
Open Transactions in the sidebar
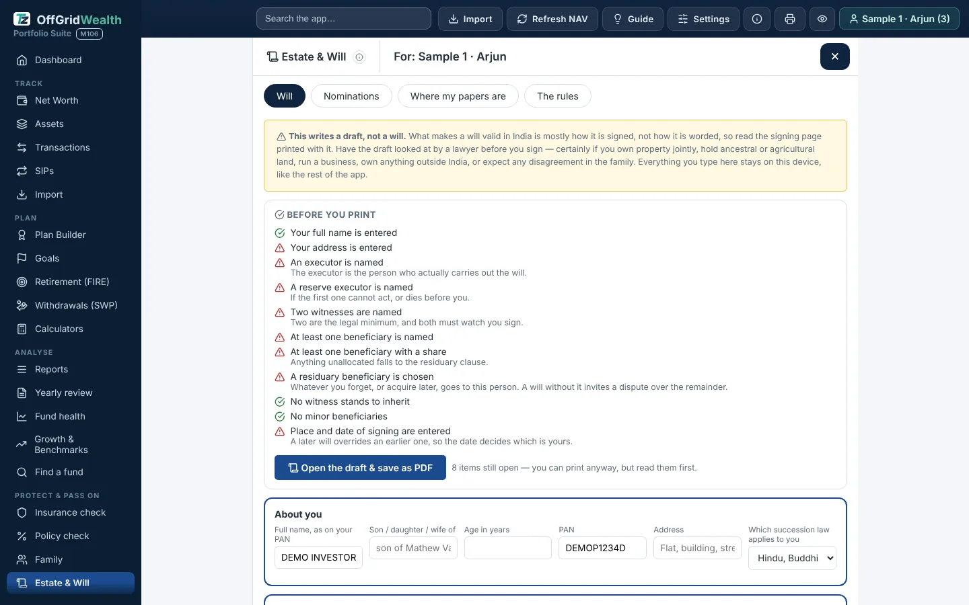click(x=71, y=147)
